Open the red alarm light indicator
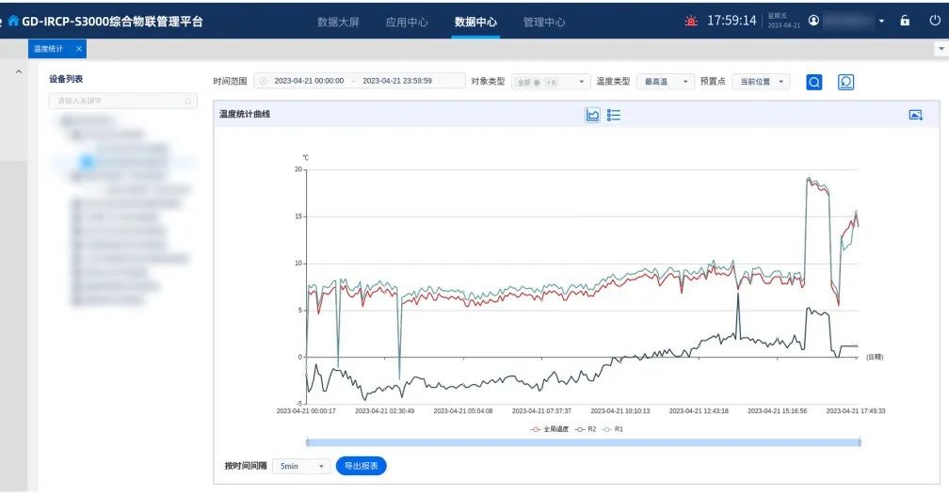The height and width of the screenshot is (495, 949). tap(692, 22)
